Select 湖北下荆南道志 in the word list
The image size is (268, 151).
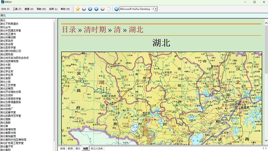(9, 24)
